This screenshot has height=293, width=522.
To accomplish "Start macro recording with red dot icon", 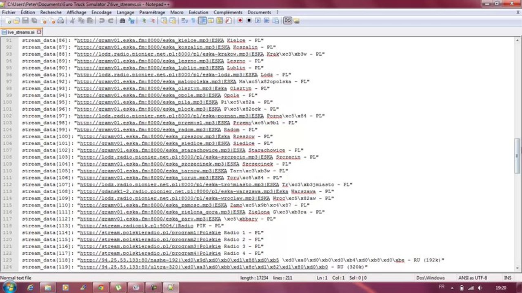I will click(240, 20).
